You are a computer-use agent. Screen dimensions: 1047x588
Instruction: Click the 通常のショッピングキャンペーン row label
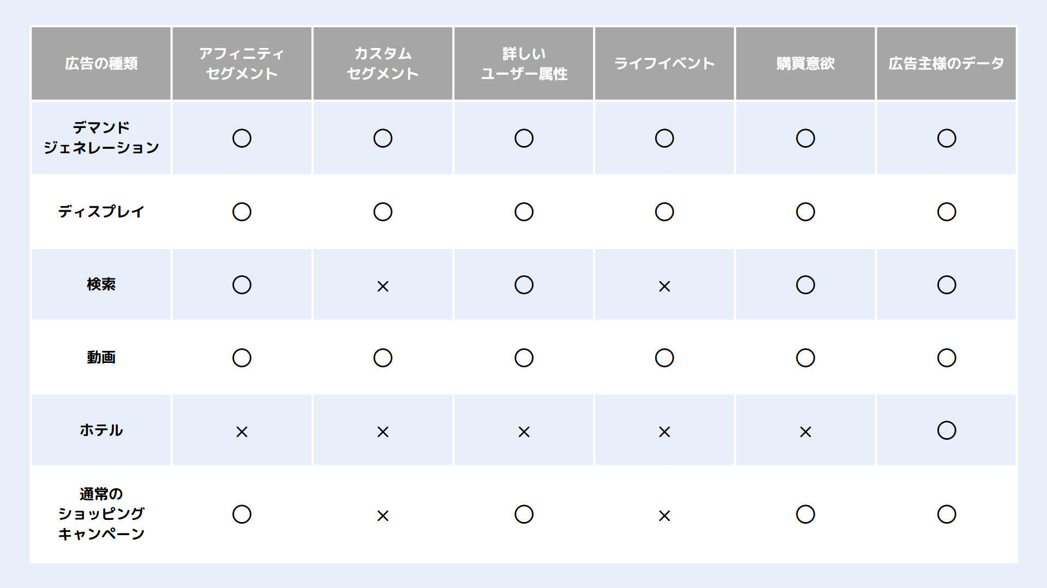click(101, 514)
